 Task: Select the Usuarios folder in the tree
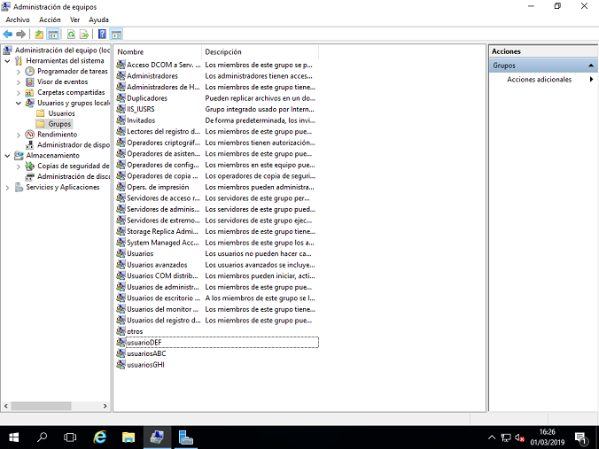tap(61, 113)
